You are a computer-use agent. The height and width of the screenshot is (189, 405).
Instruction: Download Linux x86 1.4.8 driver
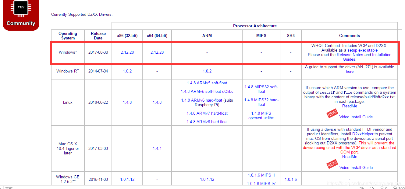(x=127, y=102)
